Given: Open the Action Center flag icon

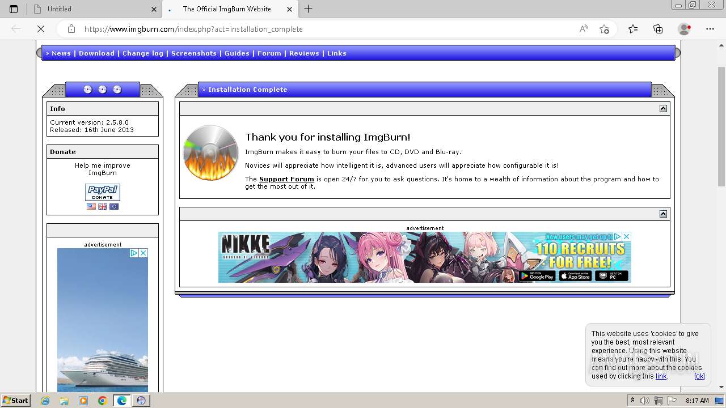Looking at the screenshot, I should tap(673, 401).
